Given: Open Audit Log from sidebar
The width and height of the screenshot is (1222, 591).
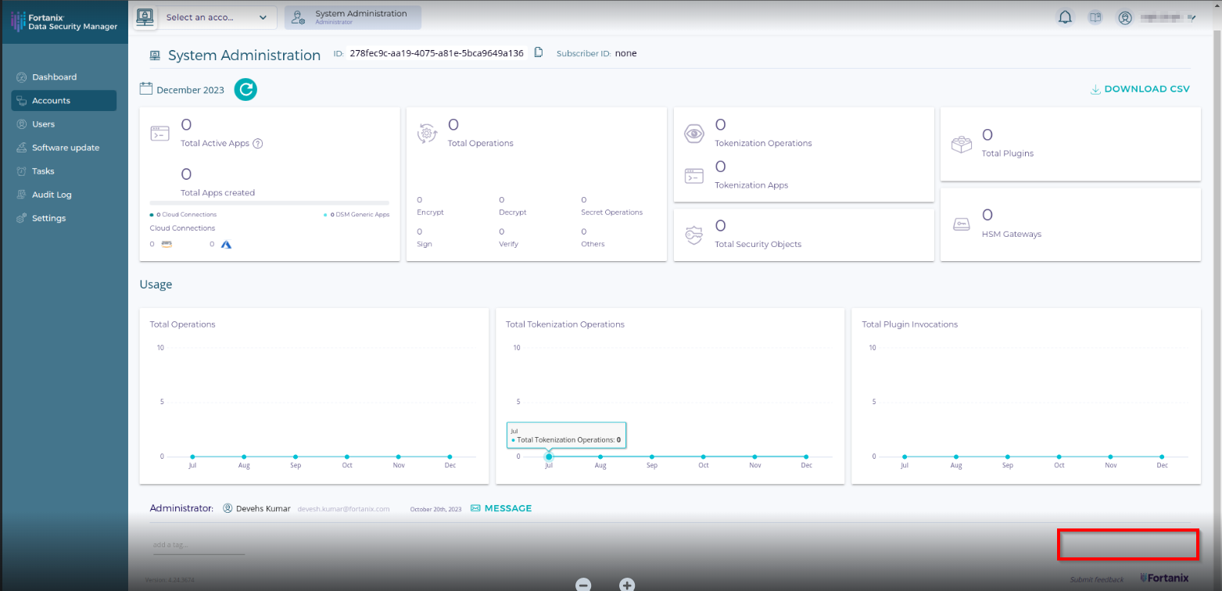Looking at the screenshot, I should 52,195.
